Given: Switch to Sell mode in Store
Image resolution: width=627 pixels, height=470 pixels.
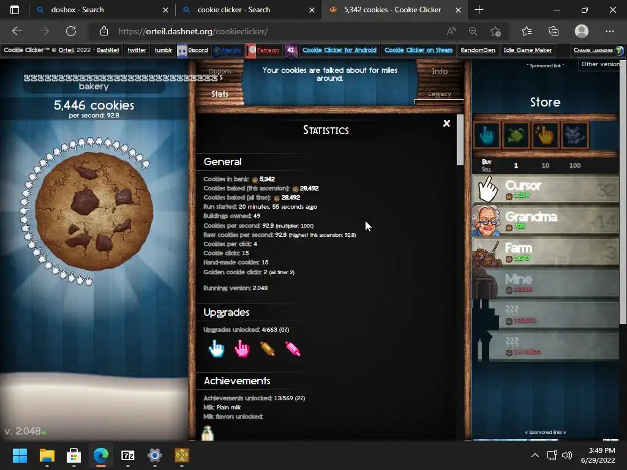Looking at the screenshot, I should (x=486, y=169).
